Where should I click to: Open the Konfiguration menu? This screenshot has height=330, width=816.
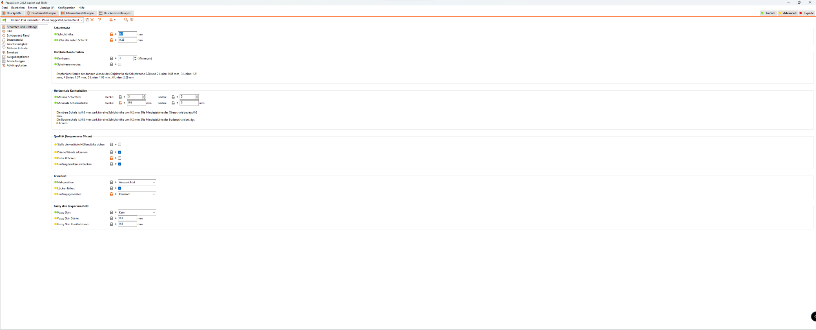coord(67,8)
